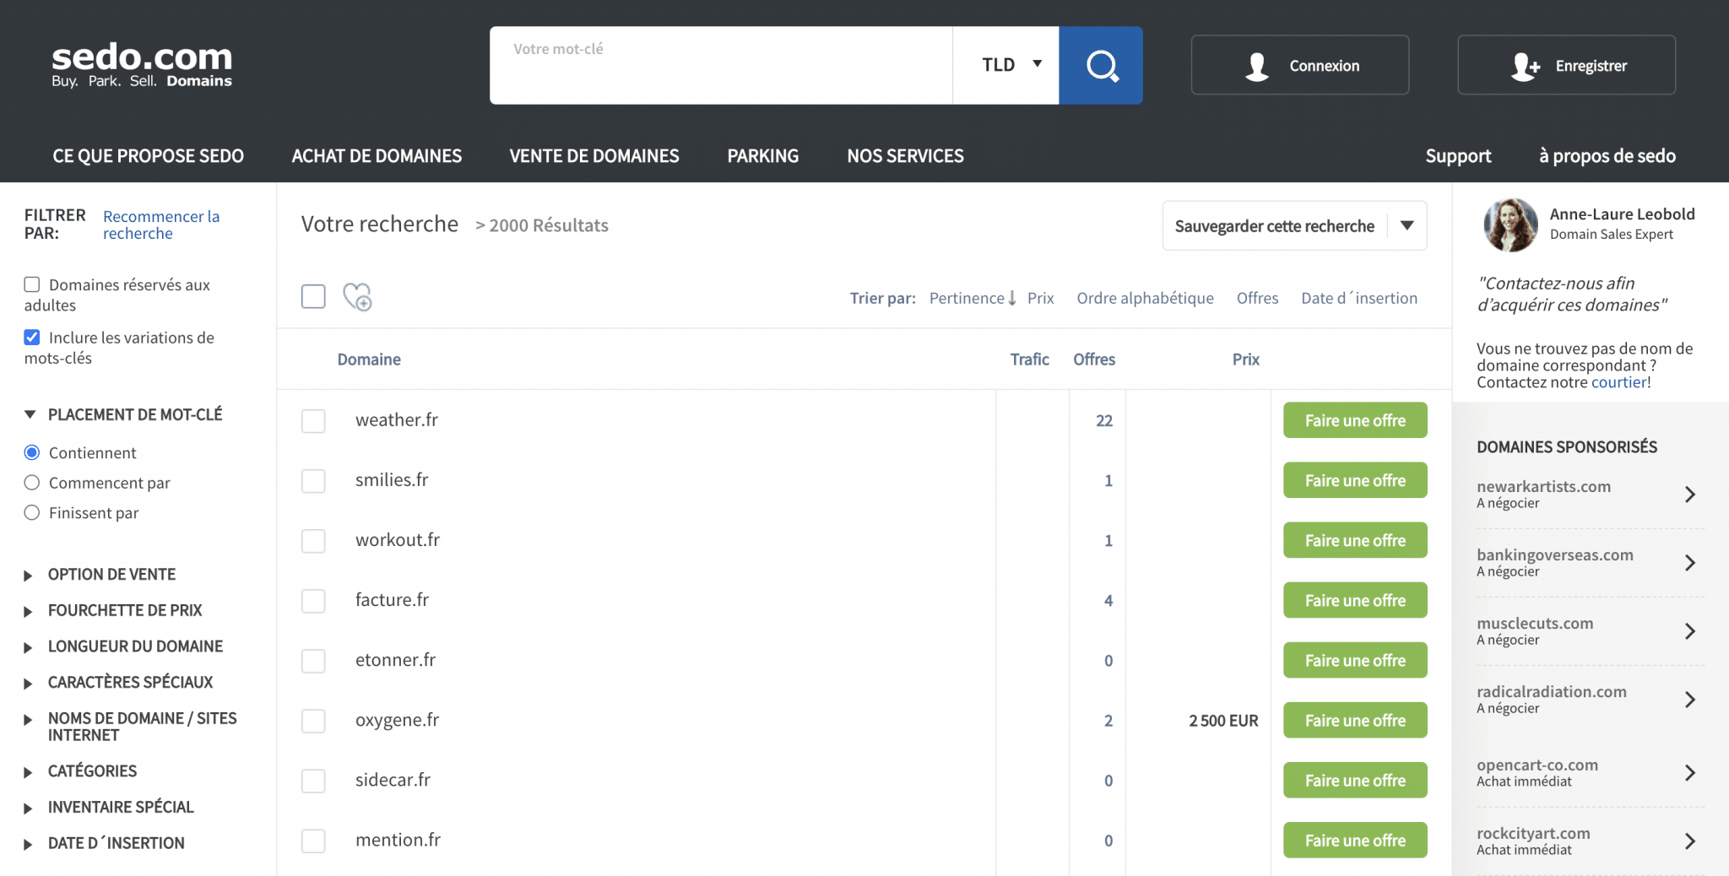
Task: Click Anne-Laure Leobold's profile photo
Action: [1510, 225]
